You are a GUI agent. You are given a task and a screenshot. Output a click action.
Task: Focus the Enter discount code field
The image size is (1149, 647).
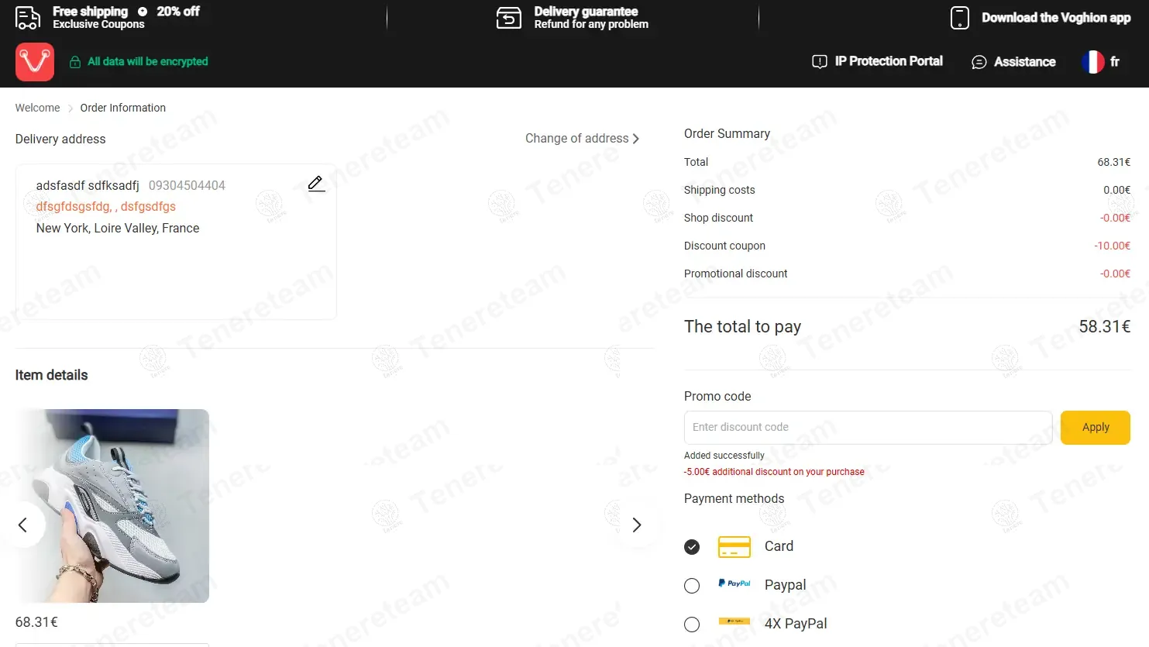[868, 428]
